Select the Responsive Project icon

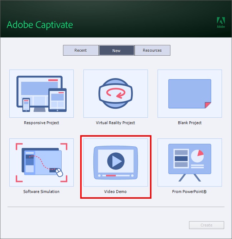coord(42,93)
